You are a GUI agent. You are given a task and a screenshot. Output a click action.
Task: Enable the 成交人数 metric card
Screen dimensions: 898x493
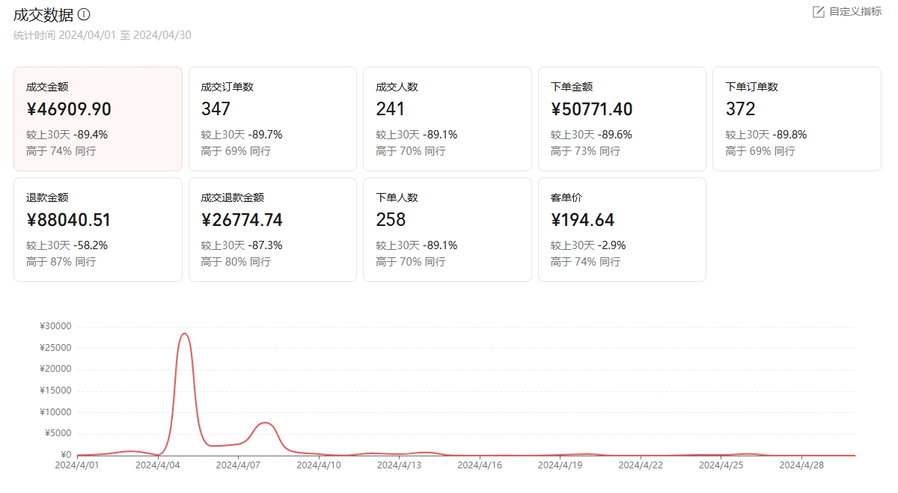coord(447,118)
